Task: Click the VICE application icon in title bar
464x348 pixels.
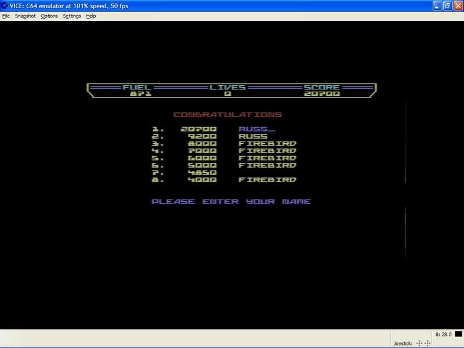Action: pyautogui.click(x=5, y=5)
